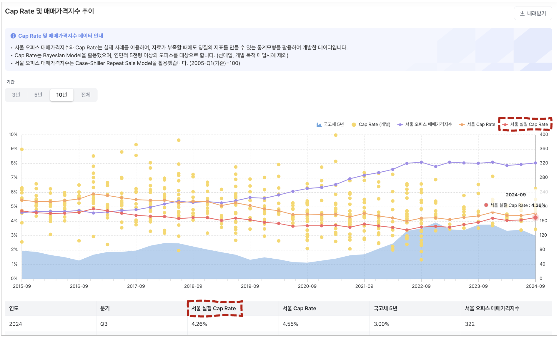The width and height of the screenshot is (559, 338).
Task: Click the 2024-09 red data point
Action: [x=535, y=218]
